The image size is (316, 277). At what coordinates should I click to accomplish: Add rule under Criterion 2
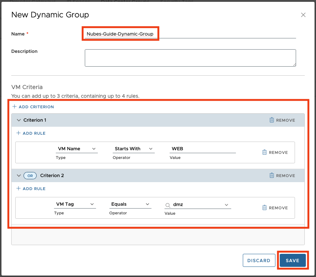[x=31, y=189]
